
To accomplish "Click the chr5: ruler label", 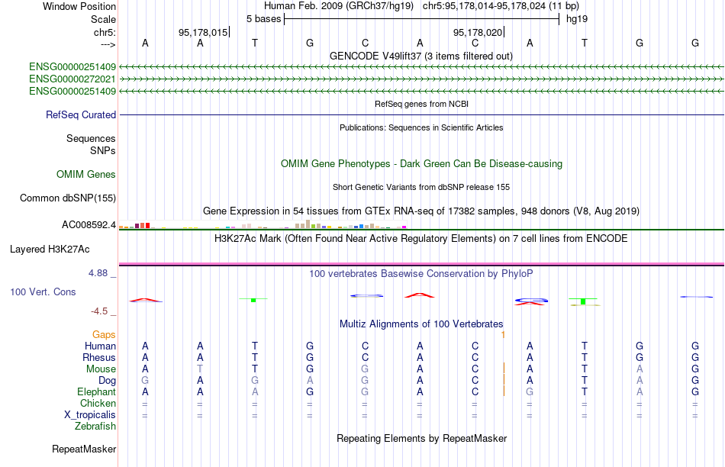I will click(x=105, y=32).
